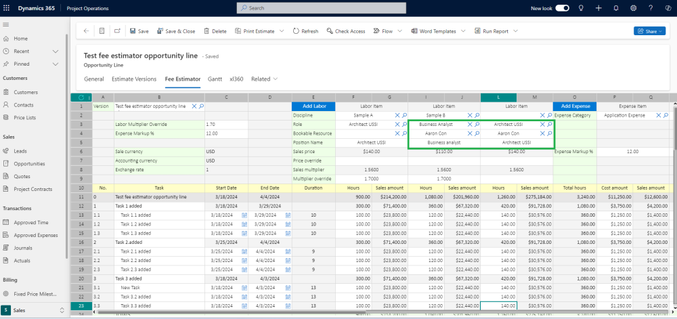
Task: Click the Refresh command icon
Action: point(297,31)
